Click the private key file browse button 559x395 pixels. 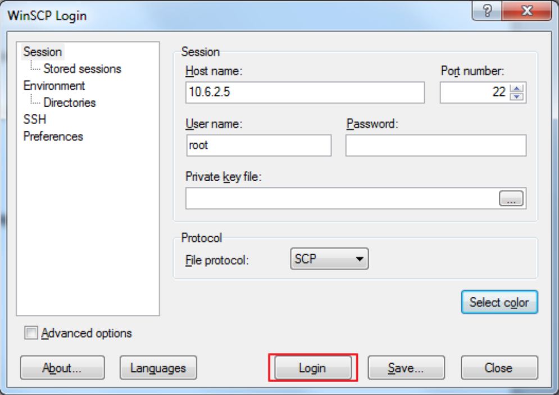point(511,199)
